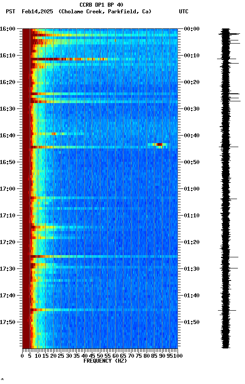Click the 17:30 PST time label
This screenshot has height=384, width=245.
tap(8, 269)
